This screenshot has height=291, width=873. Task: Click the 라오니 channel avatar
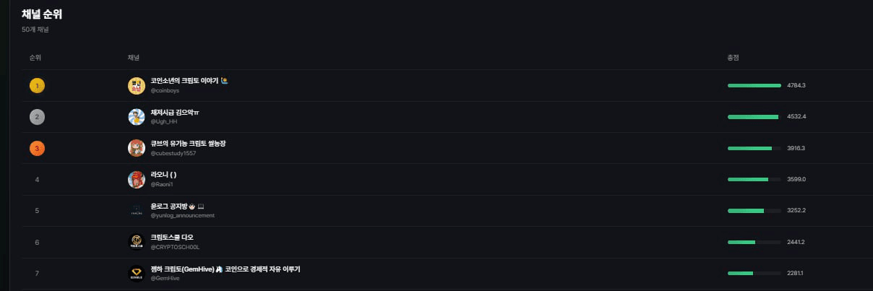136,180
